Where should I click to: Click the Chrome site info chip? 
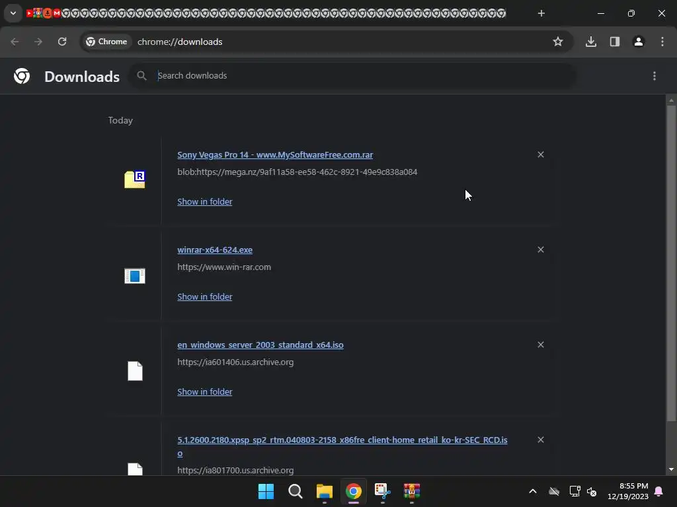click(106, 42)
